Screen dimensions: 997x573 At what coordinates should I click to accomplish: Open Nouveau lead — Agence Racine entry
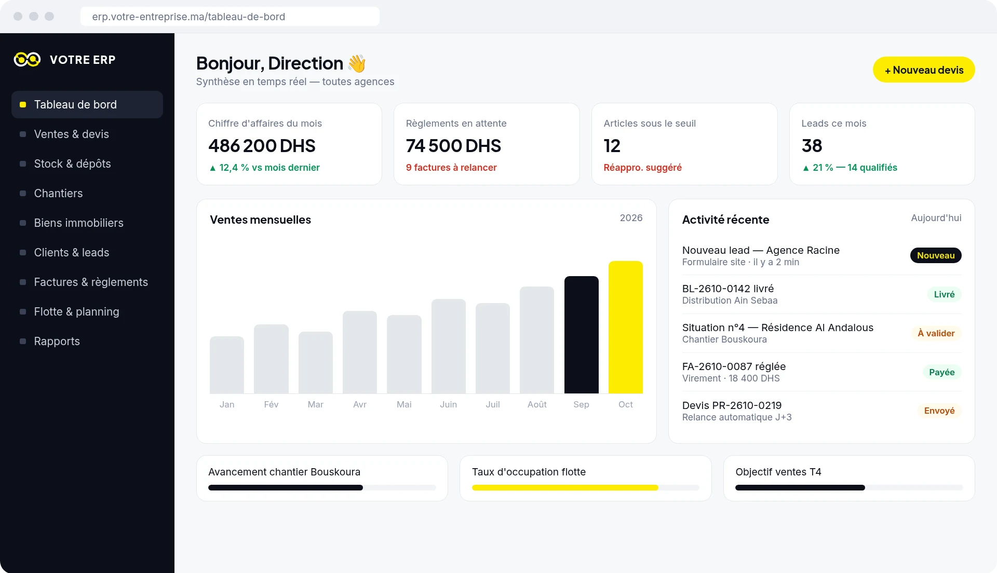pyautogui.click(x=821, y=255)
